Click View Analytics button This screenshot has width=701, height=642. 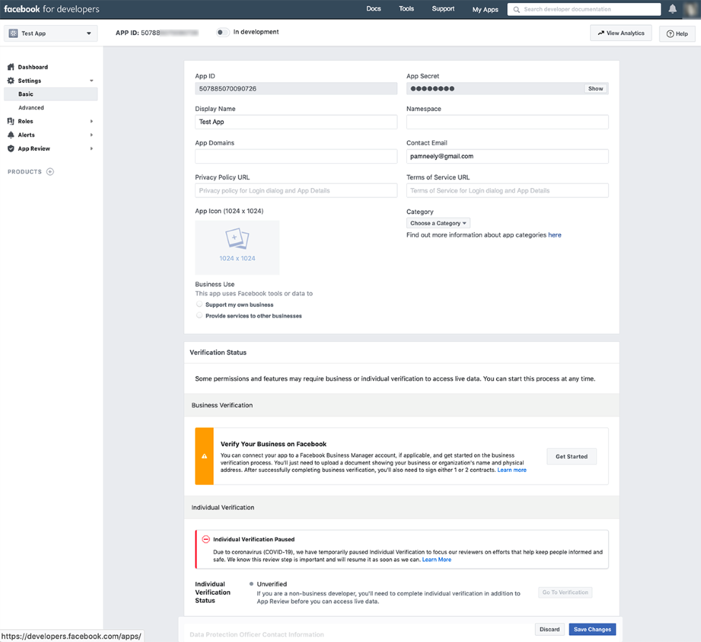tap(621, 33)
